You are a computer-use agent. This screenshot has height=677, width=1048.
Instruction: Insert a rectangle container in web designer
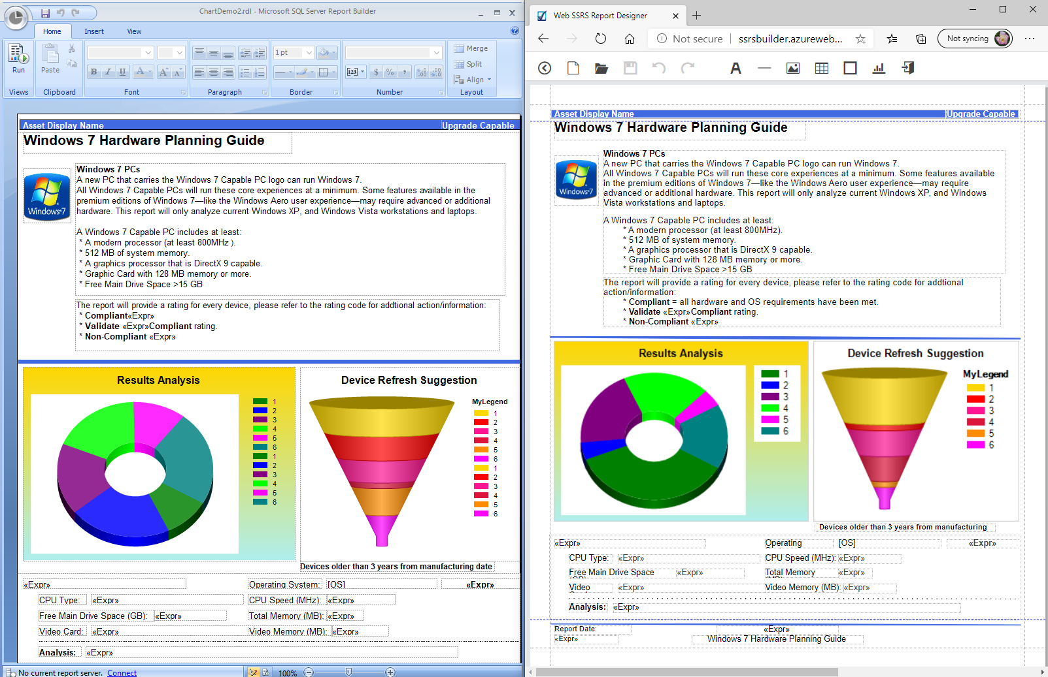(850, 68)
